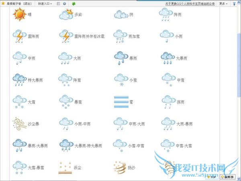The image size is (241, 181).
Task: Click the overcast (阴) cloud icon
Action: 121,14
